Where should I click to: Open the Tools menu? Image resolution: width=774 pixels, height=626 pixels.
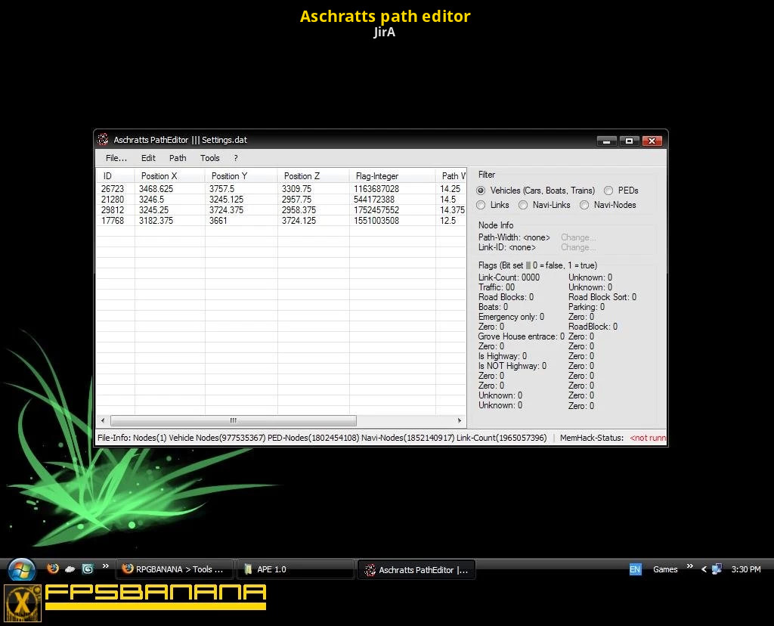pos(209,158)
